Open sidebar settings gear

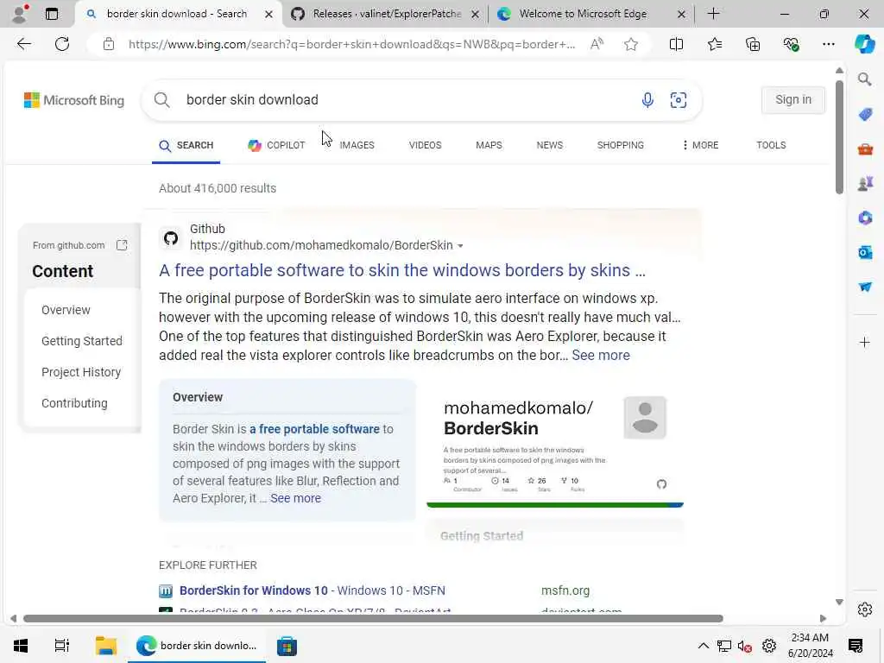click(864, 609)
